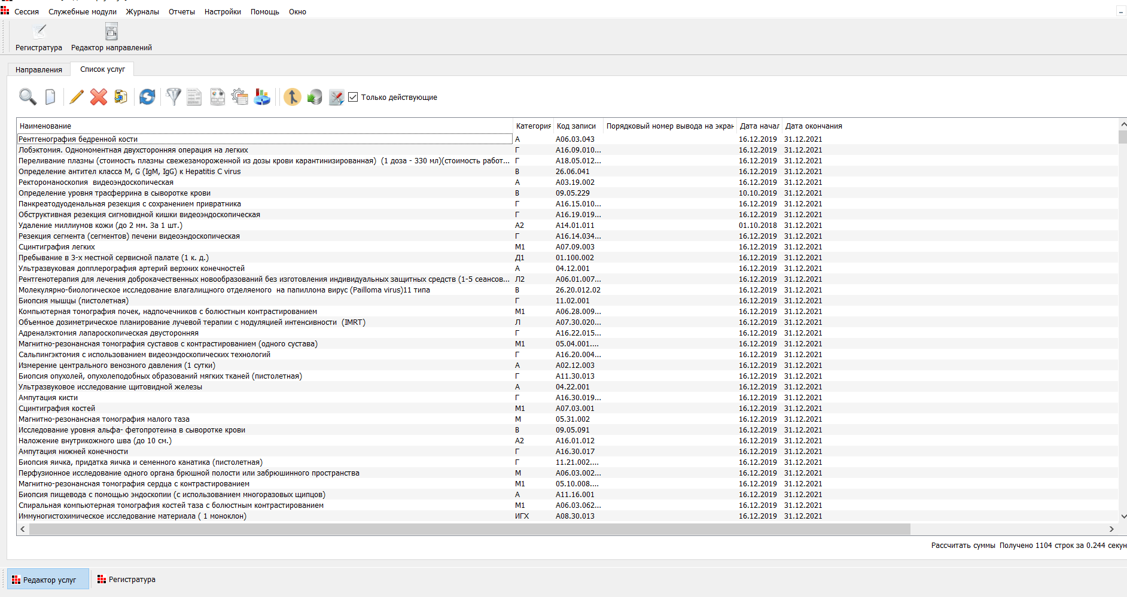Select row Ампутация нижней конечности
The width and height of the screenshot is (1127, 597).
pos(567,451)
